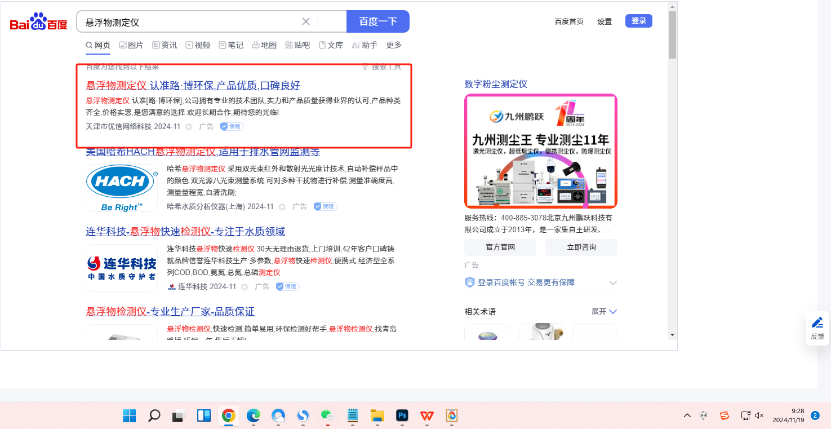This screenshot has width=831, height=429.
Task: Click the 保障 badge on 天津市优信网络科技 result
Action: [x=232, y=127]
